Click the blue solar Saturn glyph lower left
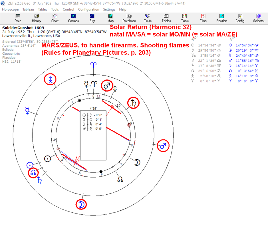The image size is (268, 228). click(39, 181)
